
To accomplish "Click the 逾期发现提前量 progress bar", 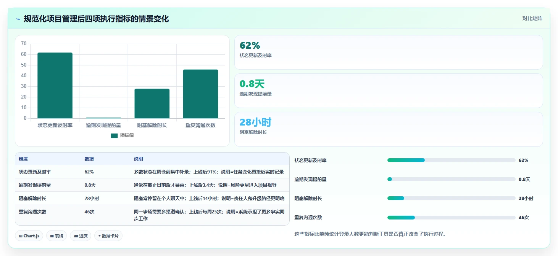I will point(452,179).
